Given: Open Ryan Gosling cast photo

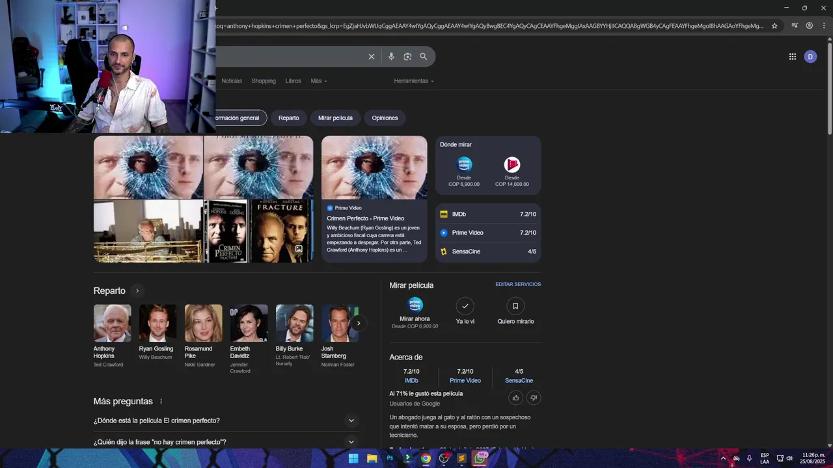Looking at the screenshot, I should 157,323.
